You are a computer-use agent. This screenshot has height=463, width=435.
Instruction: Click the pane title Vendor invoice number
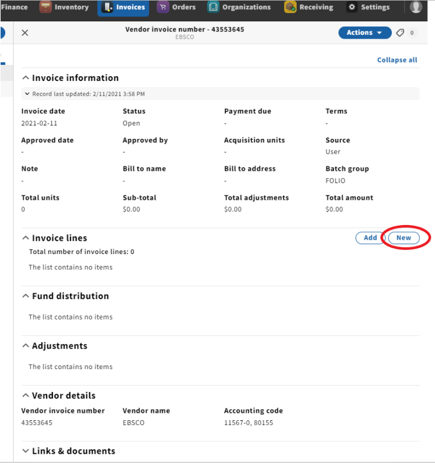tap(185, 30)
